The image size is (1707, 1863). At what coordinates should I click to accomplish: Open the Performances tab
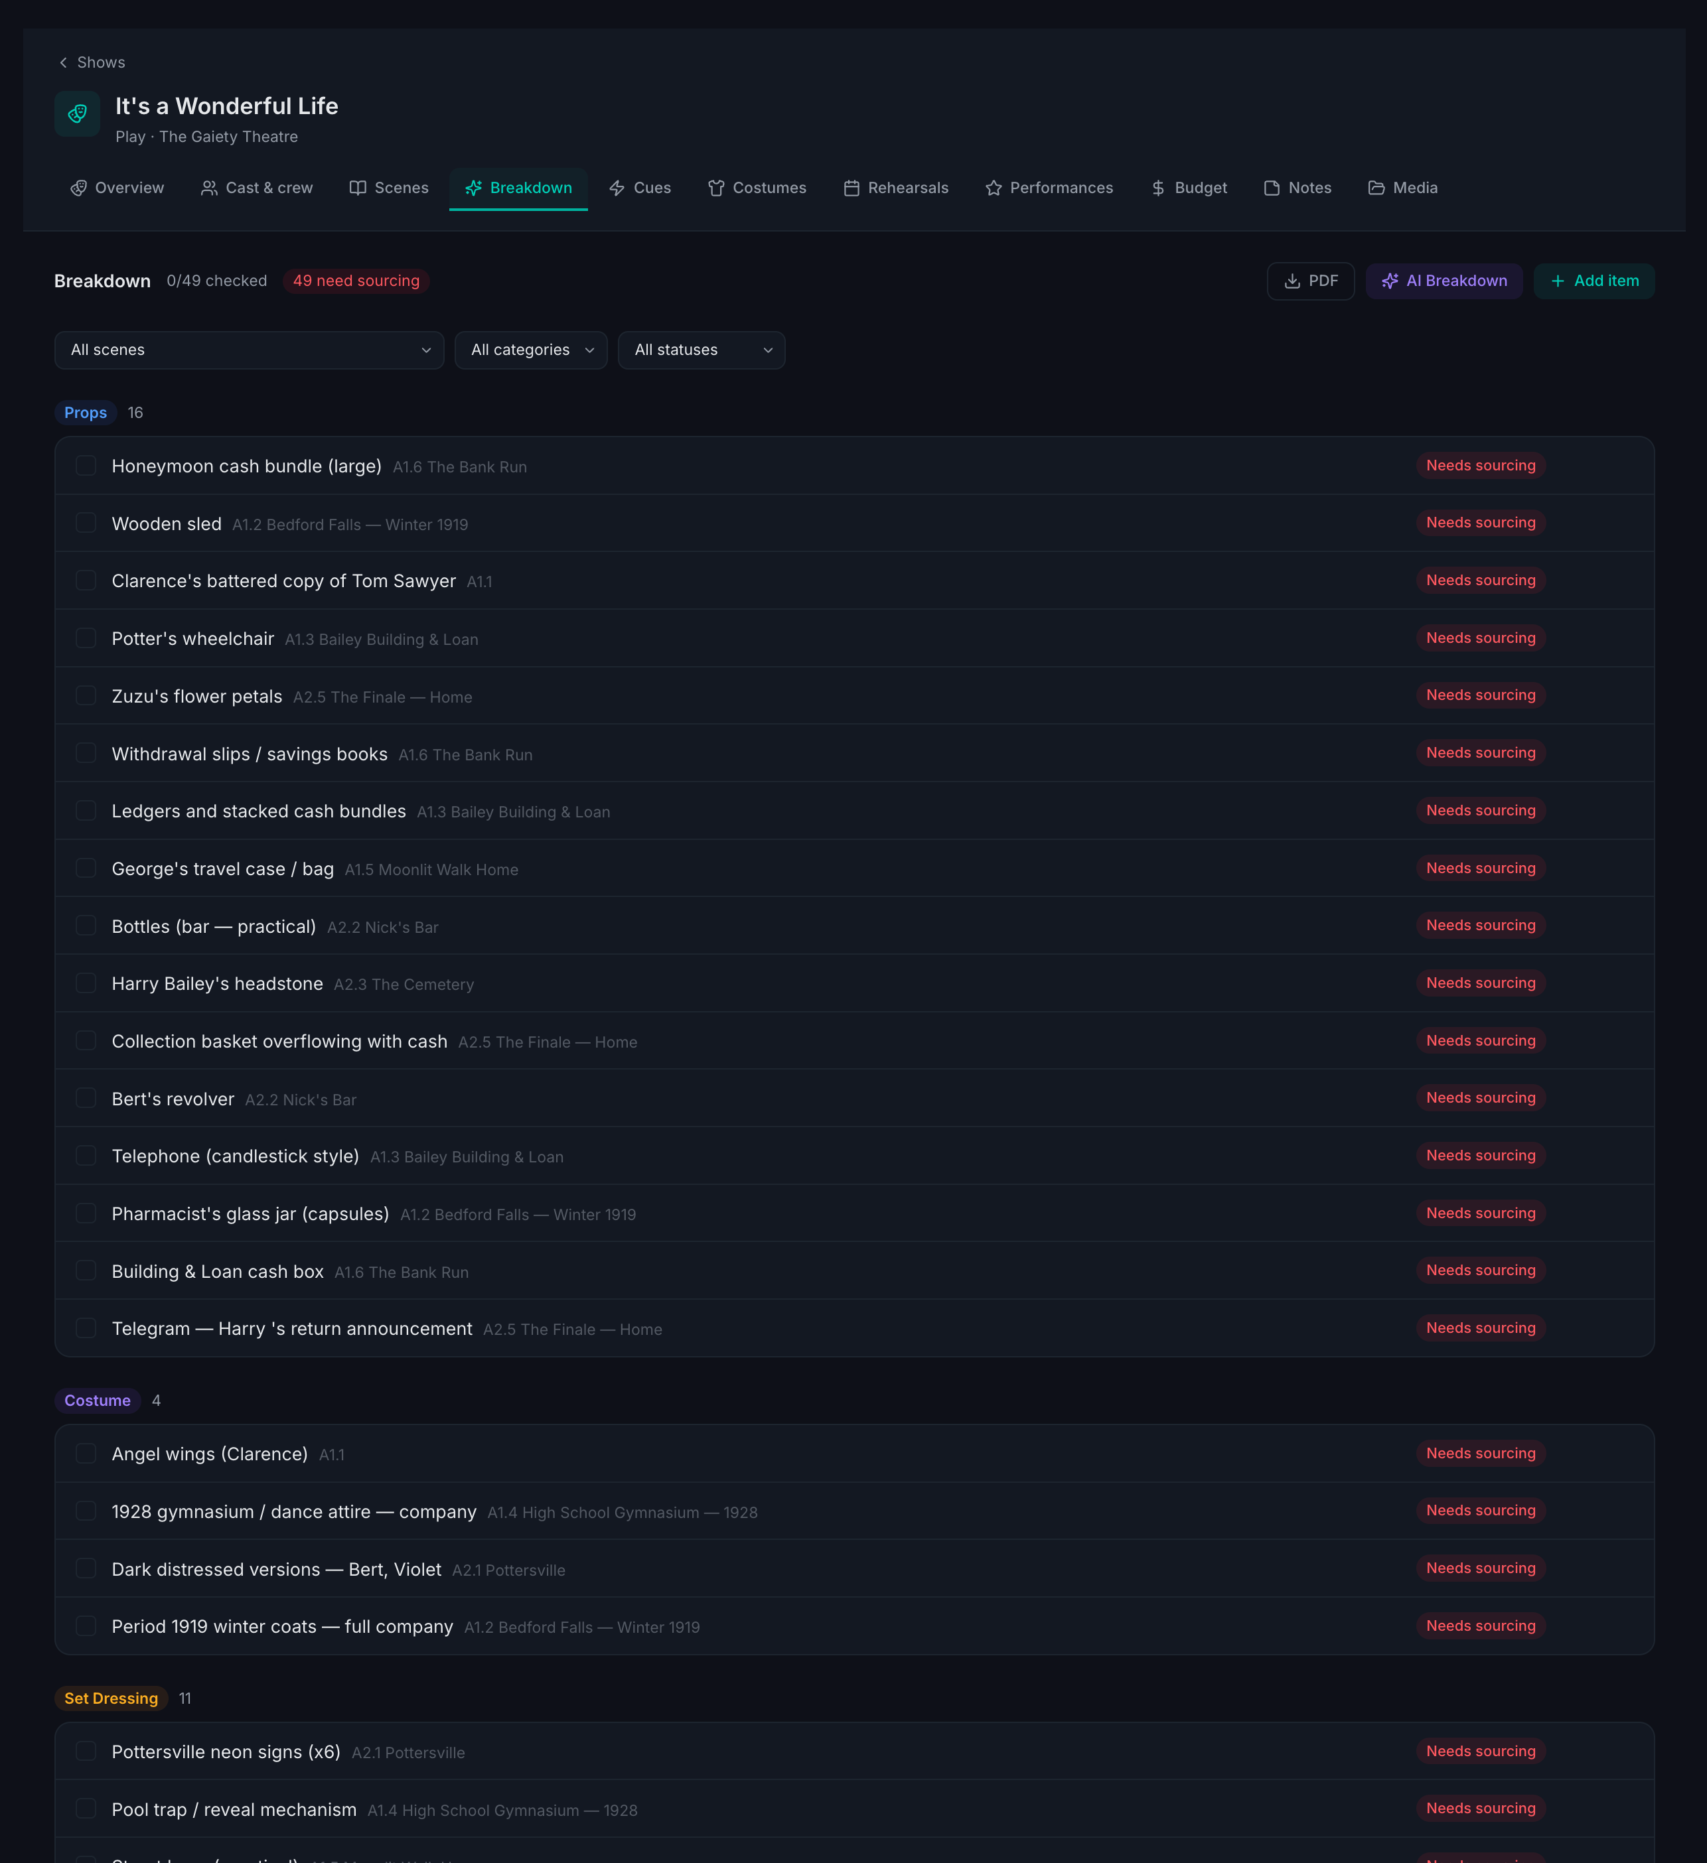pyautogui.click(x=1049, y=188)
